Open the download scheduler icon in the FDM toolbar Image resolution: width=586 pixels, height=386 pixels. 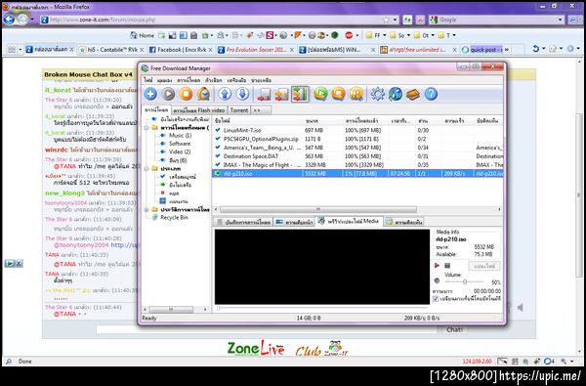click(x=204, y=94)
